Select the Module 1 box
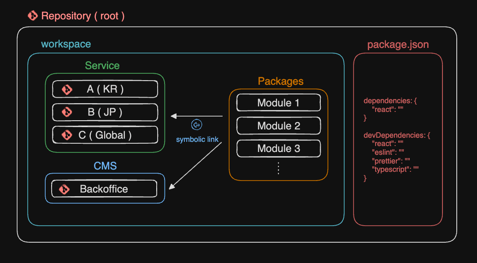The image size is (477, 263). click(278, 103)
